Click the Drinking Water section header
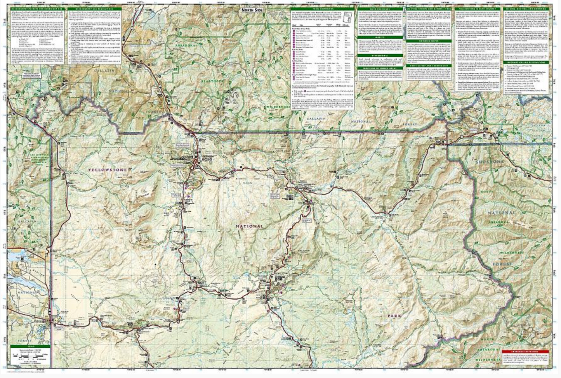This screenshot has width=561, height=378. (x=429, y=40)
